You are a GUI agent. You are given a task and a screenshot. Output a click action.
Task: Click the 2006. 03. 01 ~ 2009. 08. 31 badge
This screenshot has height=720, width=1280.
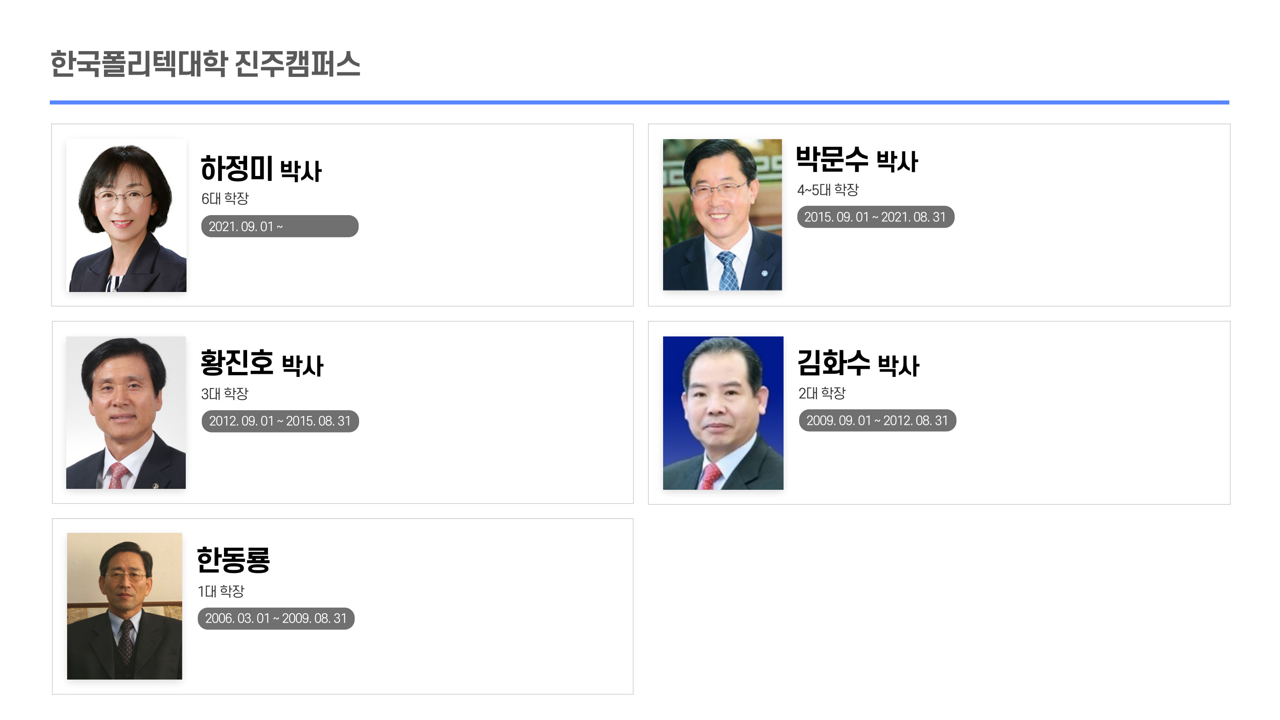pos(276,618)
